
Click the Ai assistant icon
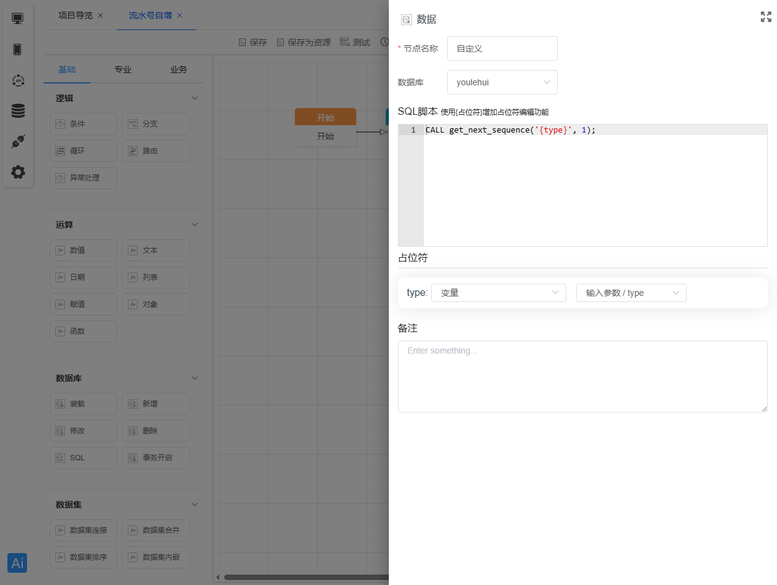click(17, 563)
